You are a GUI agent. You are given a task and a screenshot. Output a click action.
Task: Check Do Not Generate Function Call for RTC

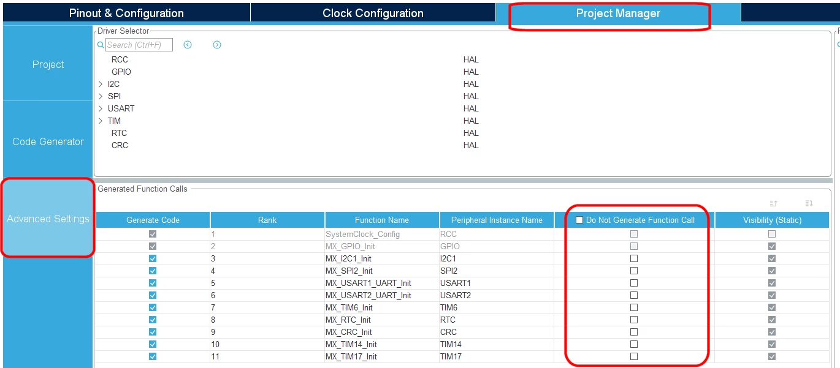(x=634, y=320)
